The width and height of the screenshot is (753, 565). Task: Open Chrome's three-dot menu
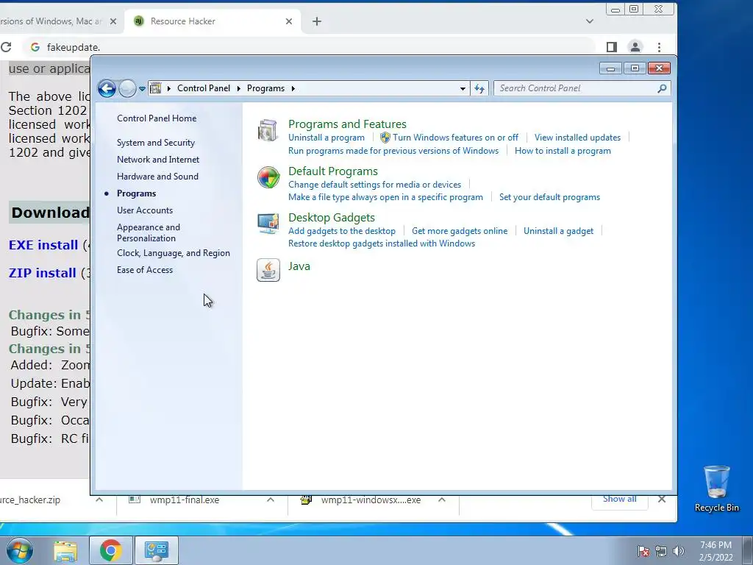click(660, 47)
